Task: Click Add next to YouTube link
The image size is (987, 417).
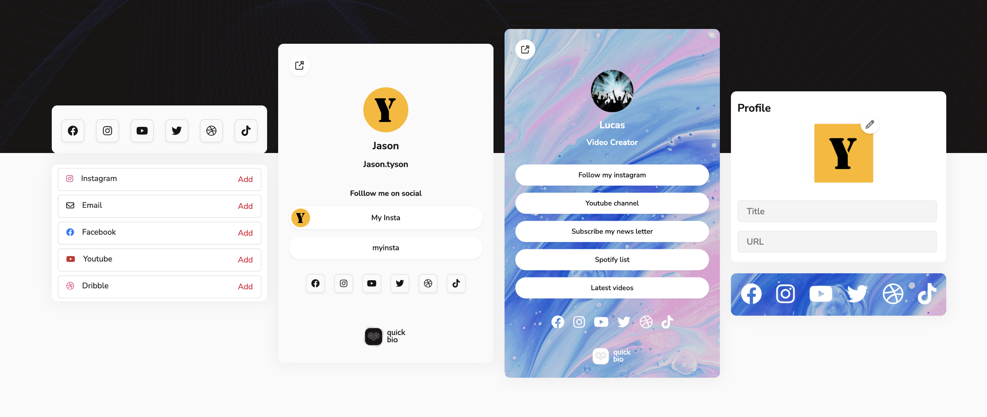Action: pyautogui.click(x=245, y=259)
